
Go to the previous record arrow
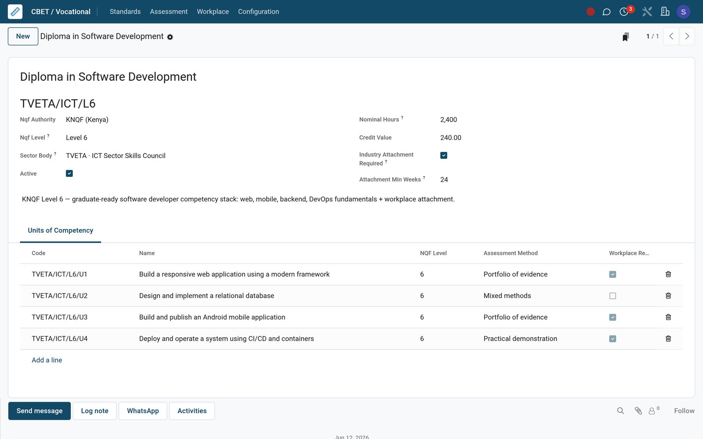[671, 36]
